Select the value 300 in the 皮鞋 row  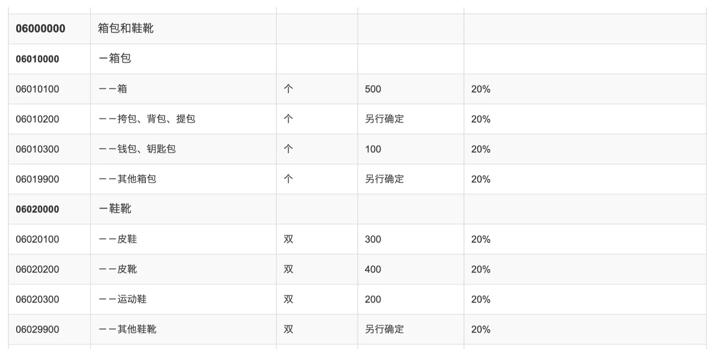[373, 239]
